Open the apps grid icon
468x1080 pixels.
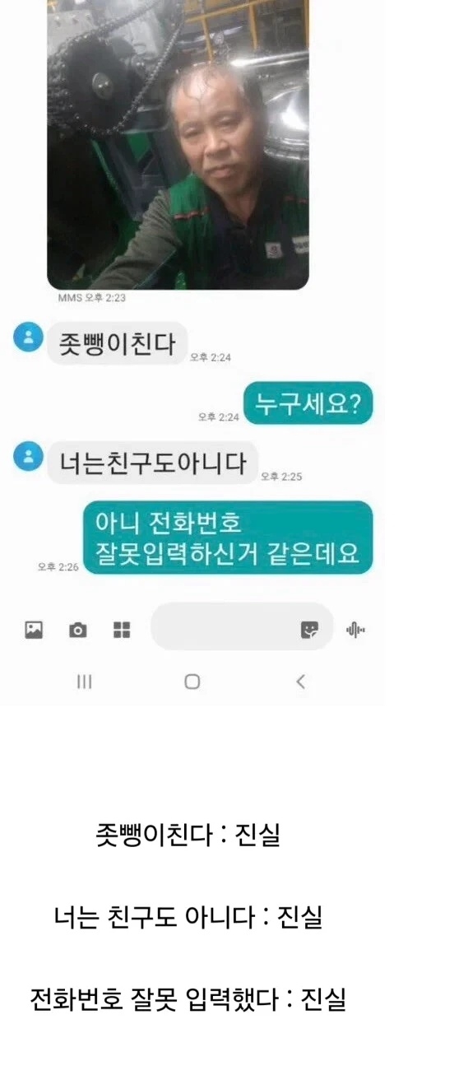coord(122,631)
